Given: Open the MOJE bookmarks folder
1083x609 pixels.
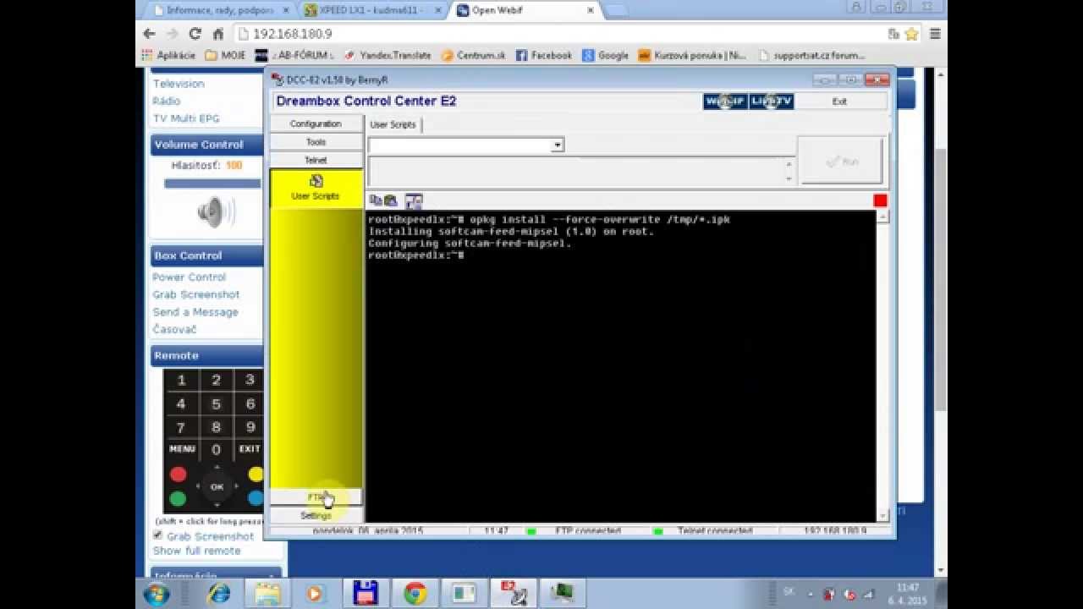Looking at the screenshot, I should [225, 55].
